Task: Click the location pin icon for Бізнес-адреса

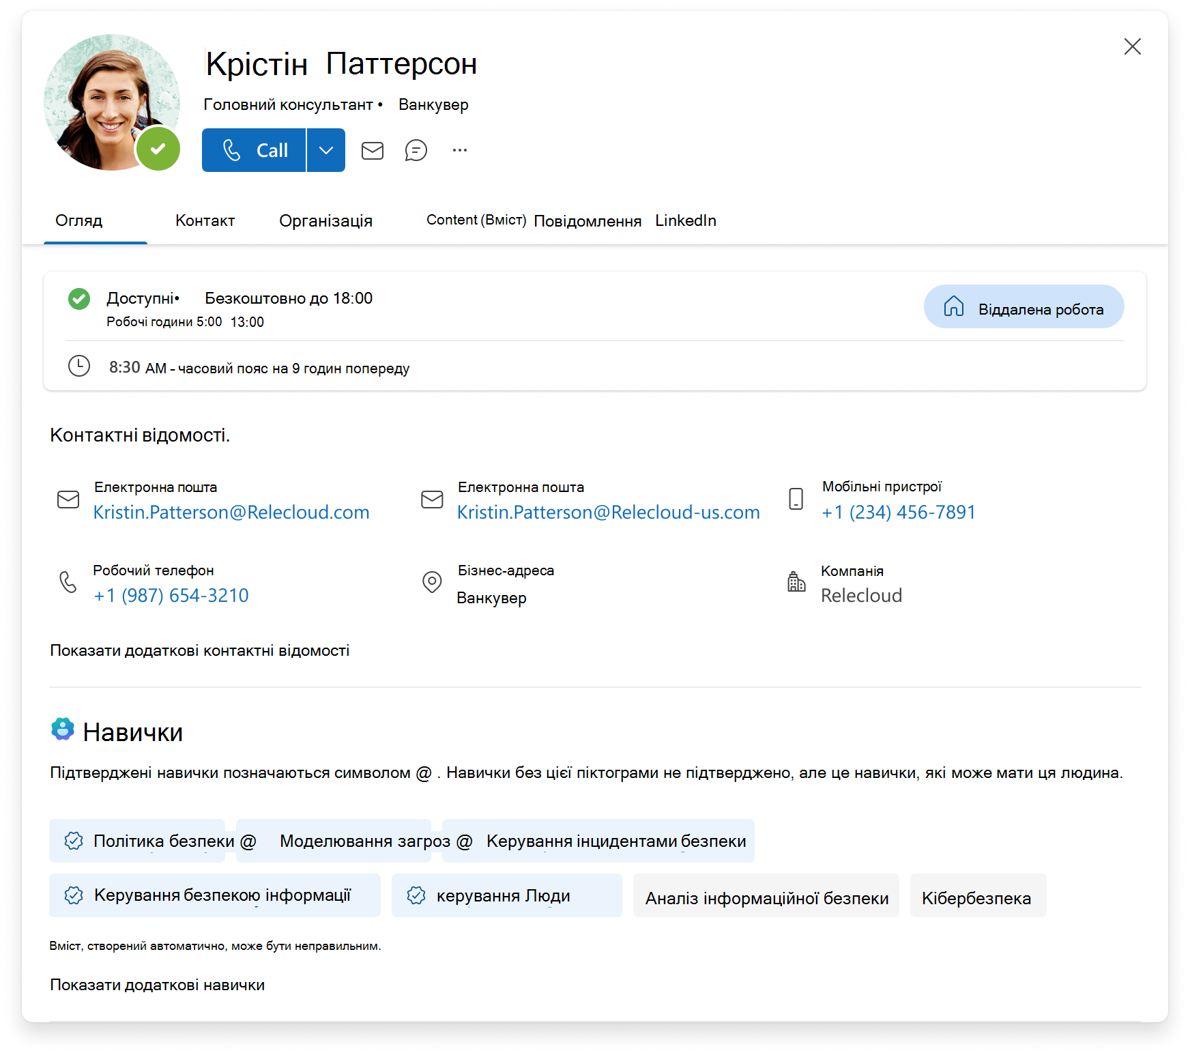Action: [432, 582]
